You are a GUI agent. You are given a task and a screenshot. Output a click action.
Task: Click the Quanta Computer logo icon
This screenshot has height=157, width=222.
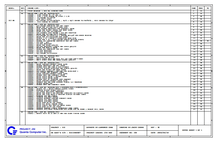11,130
